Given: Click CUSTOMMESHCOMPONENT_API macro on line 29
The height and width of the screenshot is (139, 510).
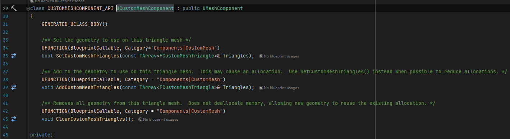Looking at the screenshot, I should [81, 8].
